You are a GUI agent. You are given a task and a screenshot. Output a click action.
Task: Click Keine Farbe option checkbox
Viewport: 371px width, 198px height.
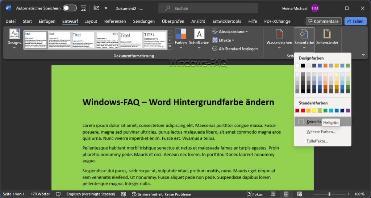(301, 122)
